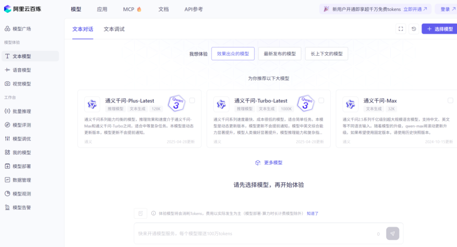Click the info icon beside Tokens notice

tap(153, 214)
